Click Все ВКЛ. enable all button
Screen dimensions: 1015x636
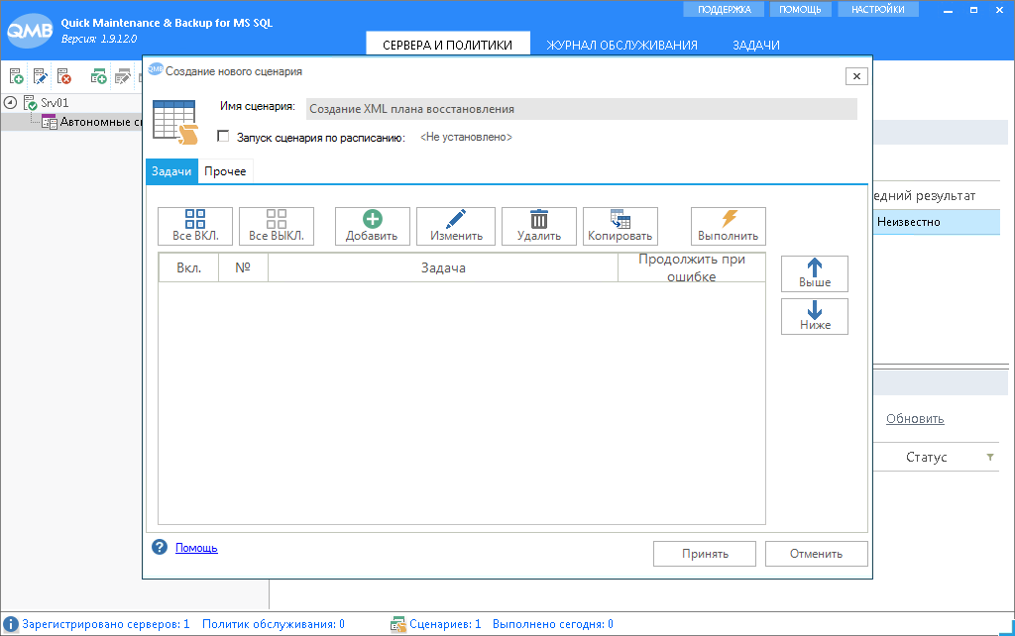[x=195, y=226]
